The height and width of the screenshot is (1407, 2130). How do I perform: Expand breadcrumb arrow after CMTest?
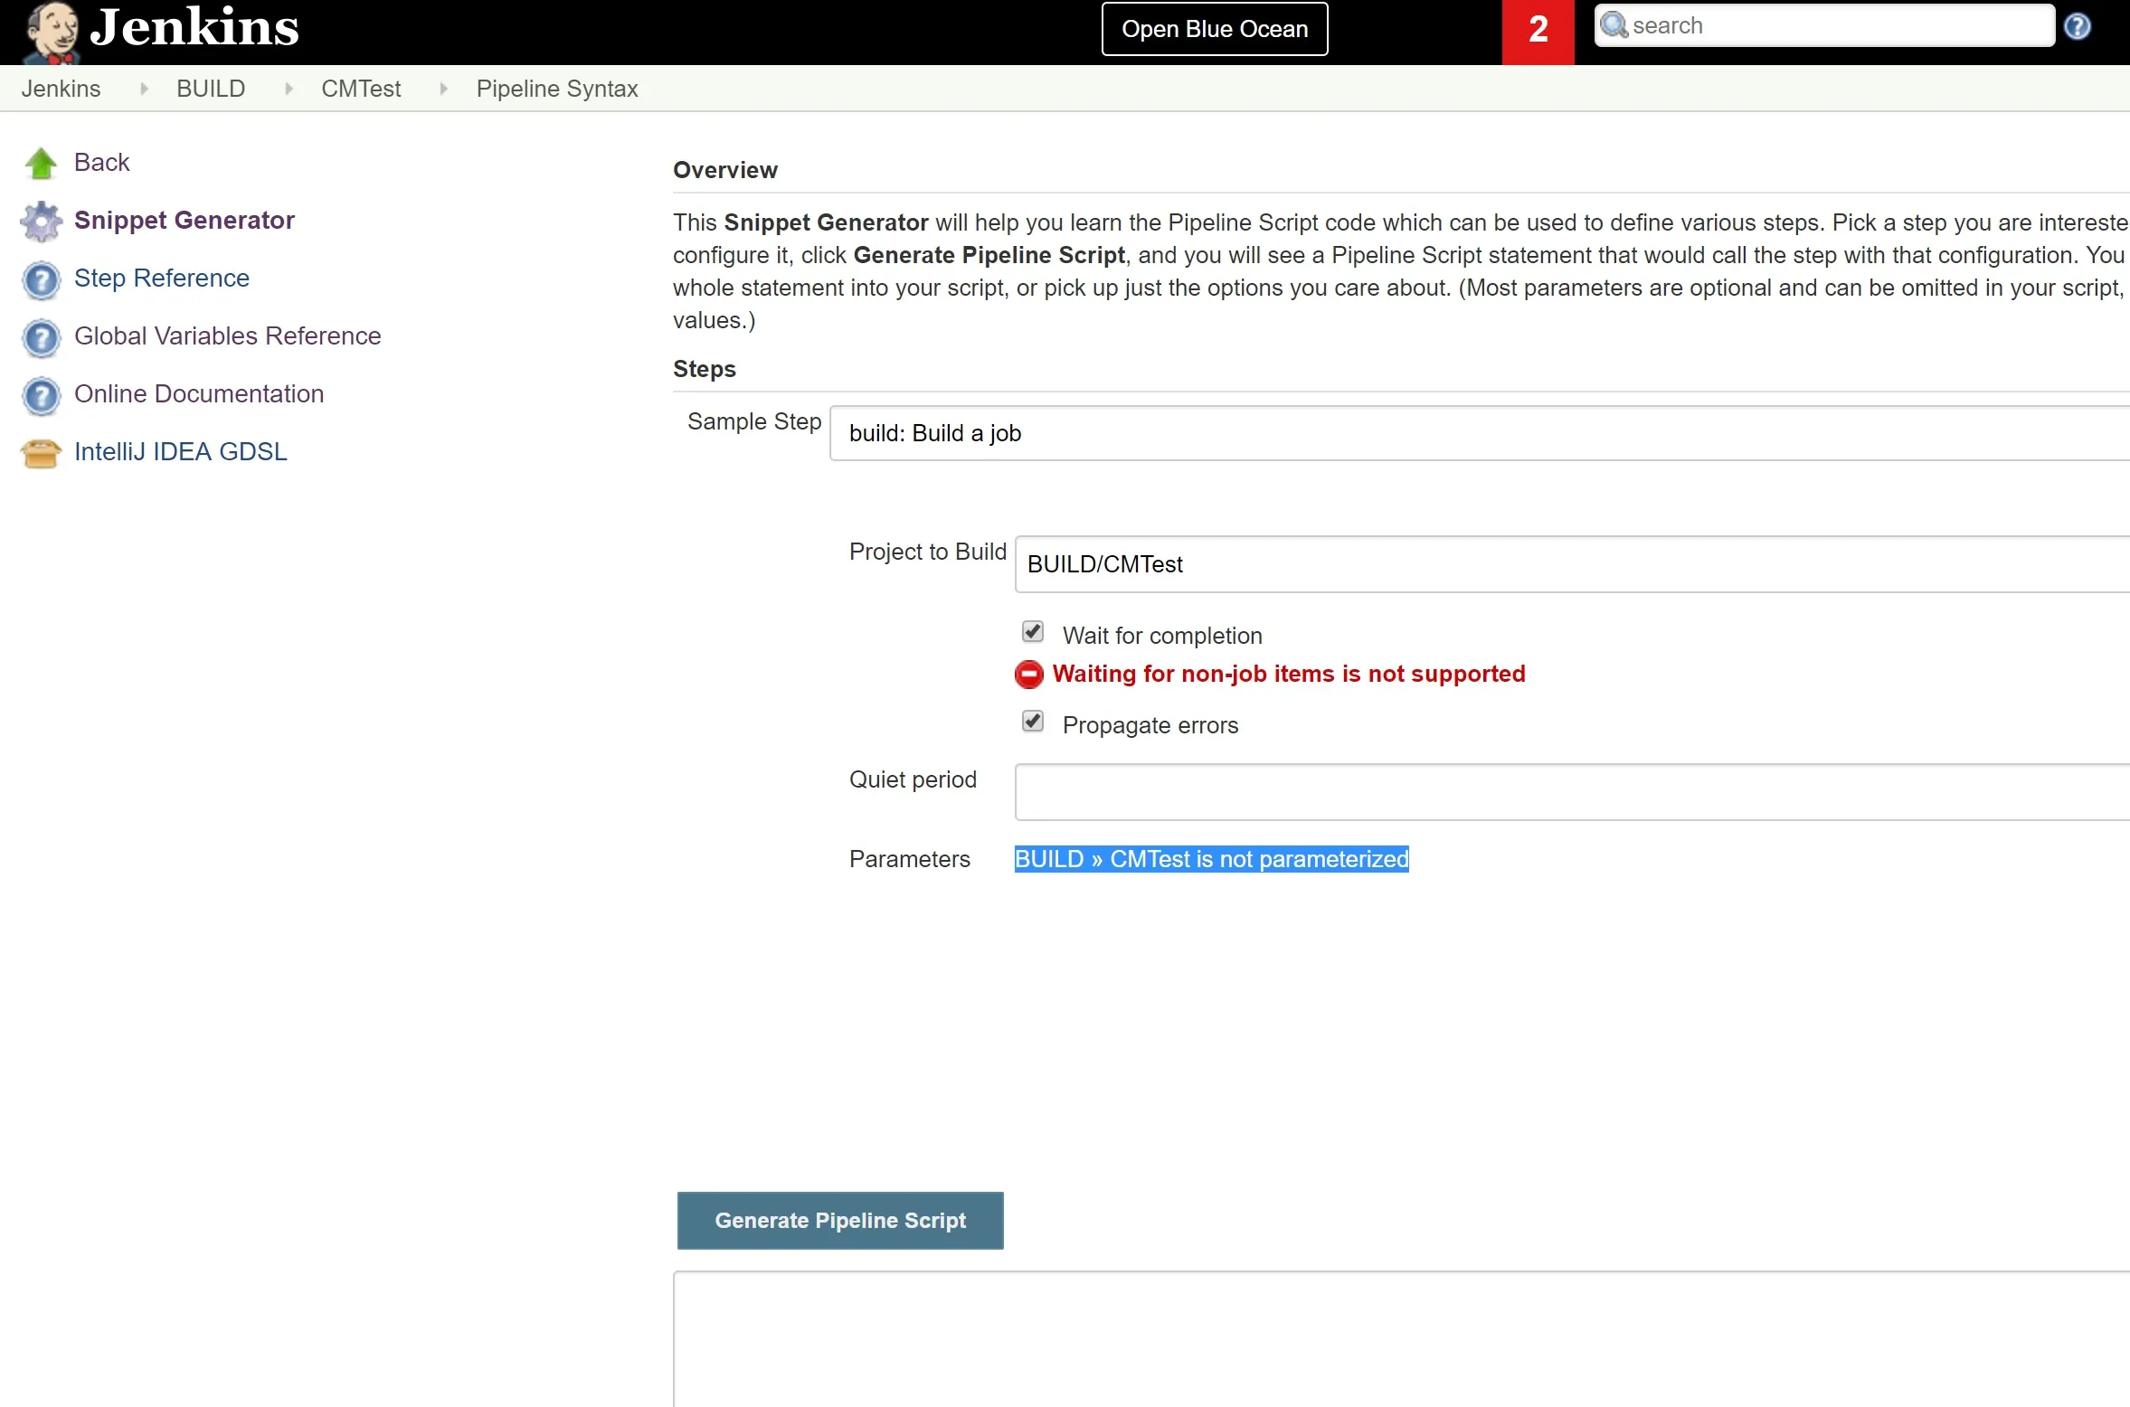pos(443,89)
